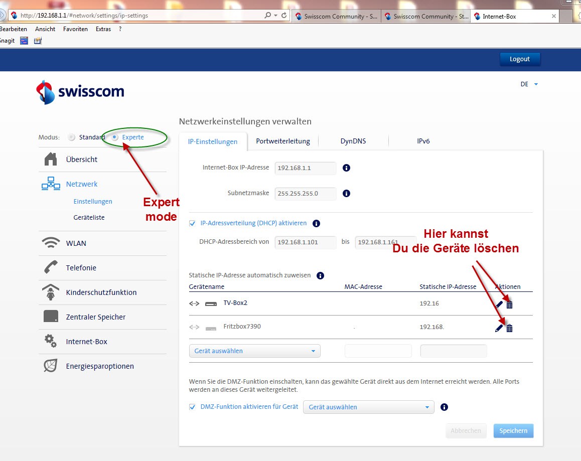Image resolution: width=581 pixels, height=461 pixels.
Task: Click the DHCP range start address field
Action: pos(306,242)
